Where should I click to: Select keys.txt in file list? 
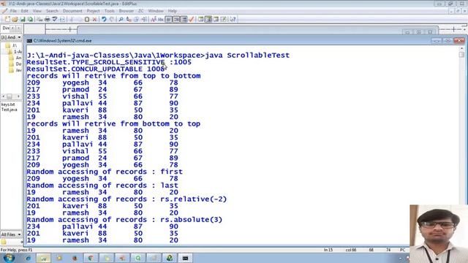point(8,104)
